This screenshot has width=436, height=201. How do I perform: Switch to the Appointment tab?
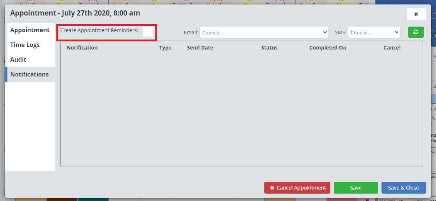tap(30, 30)
